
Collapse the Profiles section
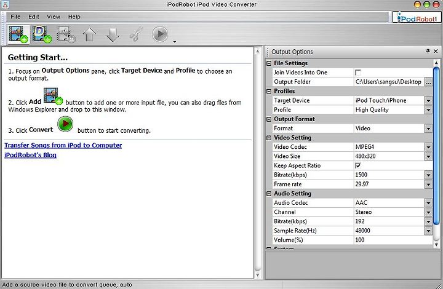coord(269,92)
